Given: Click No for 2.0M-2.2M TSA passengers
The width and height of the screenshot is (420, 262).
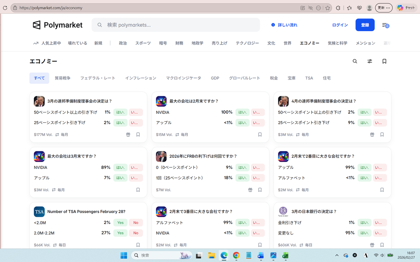Looking at the screenshot, I should (x=136, y=233).
